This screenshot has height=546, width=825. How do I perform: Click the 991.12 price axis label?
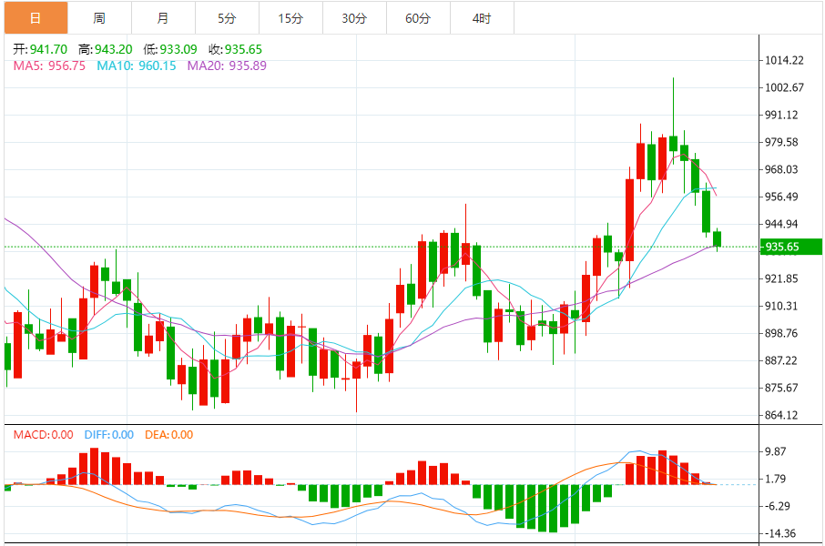[x=781, y=116]
